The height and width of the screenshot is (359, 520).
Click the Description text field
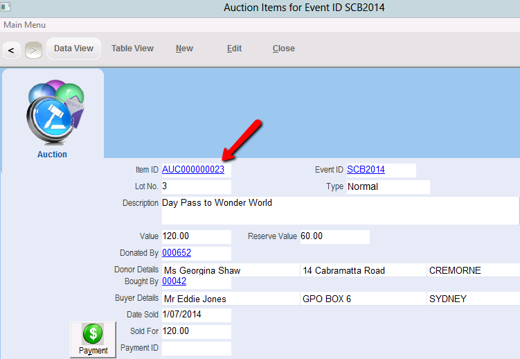(x=339, y=210)
